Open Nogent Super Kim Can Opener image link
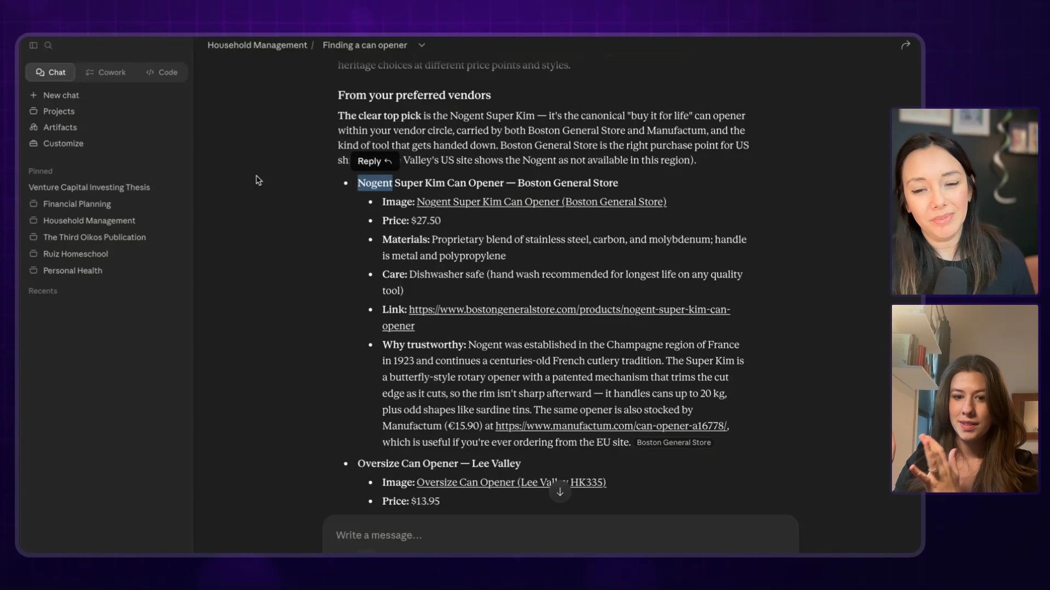 point(541,202)
